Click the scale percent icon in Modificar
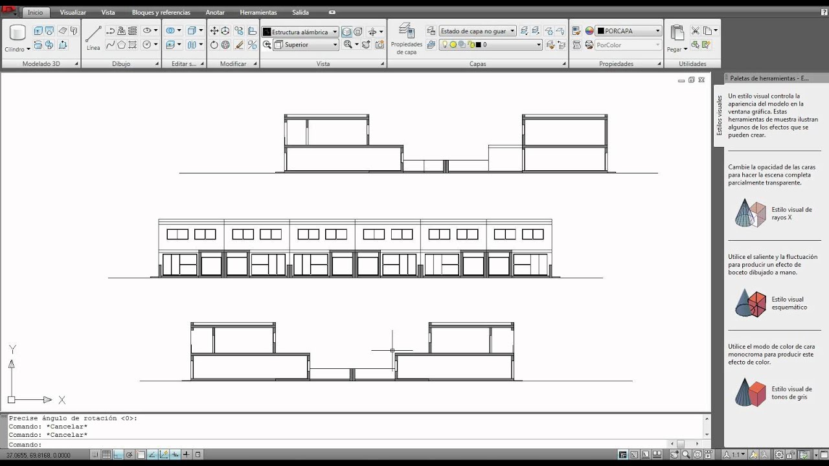This screenshot has width=829, height=466. 252,45
